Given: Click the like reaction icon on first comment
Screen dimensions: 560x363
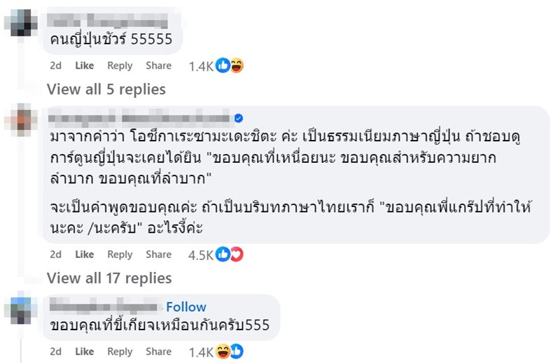Looking at the screenshot, I should tap(223, 66).
